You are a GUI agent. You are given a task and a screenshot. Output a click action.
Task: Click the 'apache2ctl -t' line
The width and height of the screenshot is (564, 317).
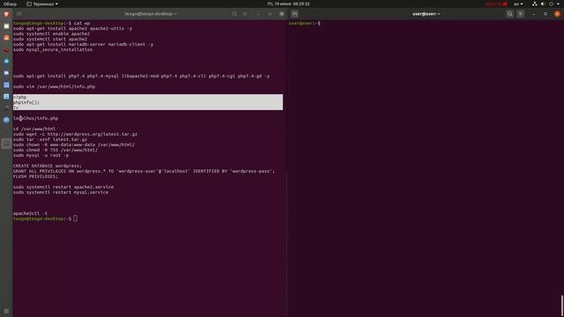pyautogui.click(x=30, y=213)
